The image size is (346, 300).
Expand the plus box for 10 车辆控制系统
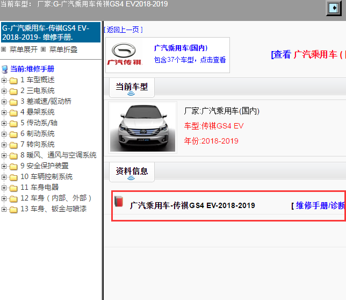tap(4, 177)
